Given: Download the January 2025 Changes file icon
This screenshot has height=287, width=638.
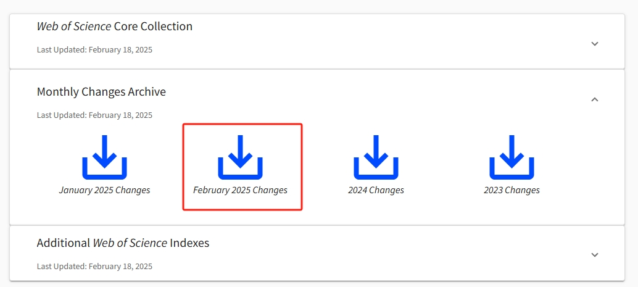Looking at the screenshot, I should click(104, 157).
